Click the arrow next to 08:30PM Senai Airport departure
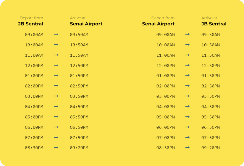 188,147
